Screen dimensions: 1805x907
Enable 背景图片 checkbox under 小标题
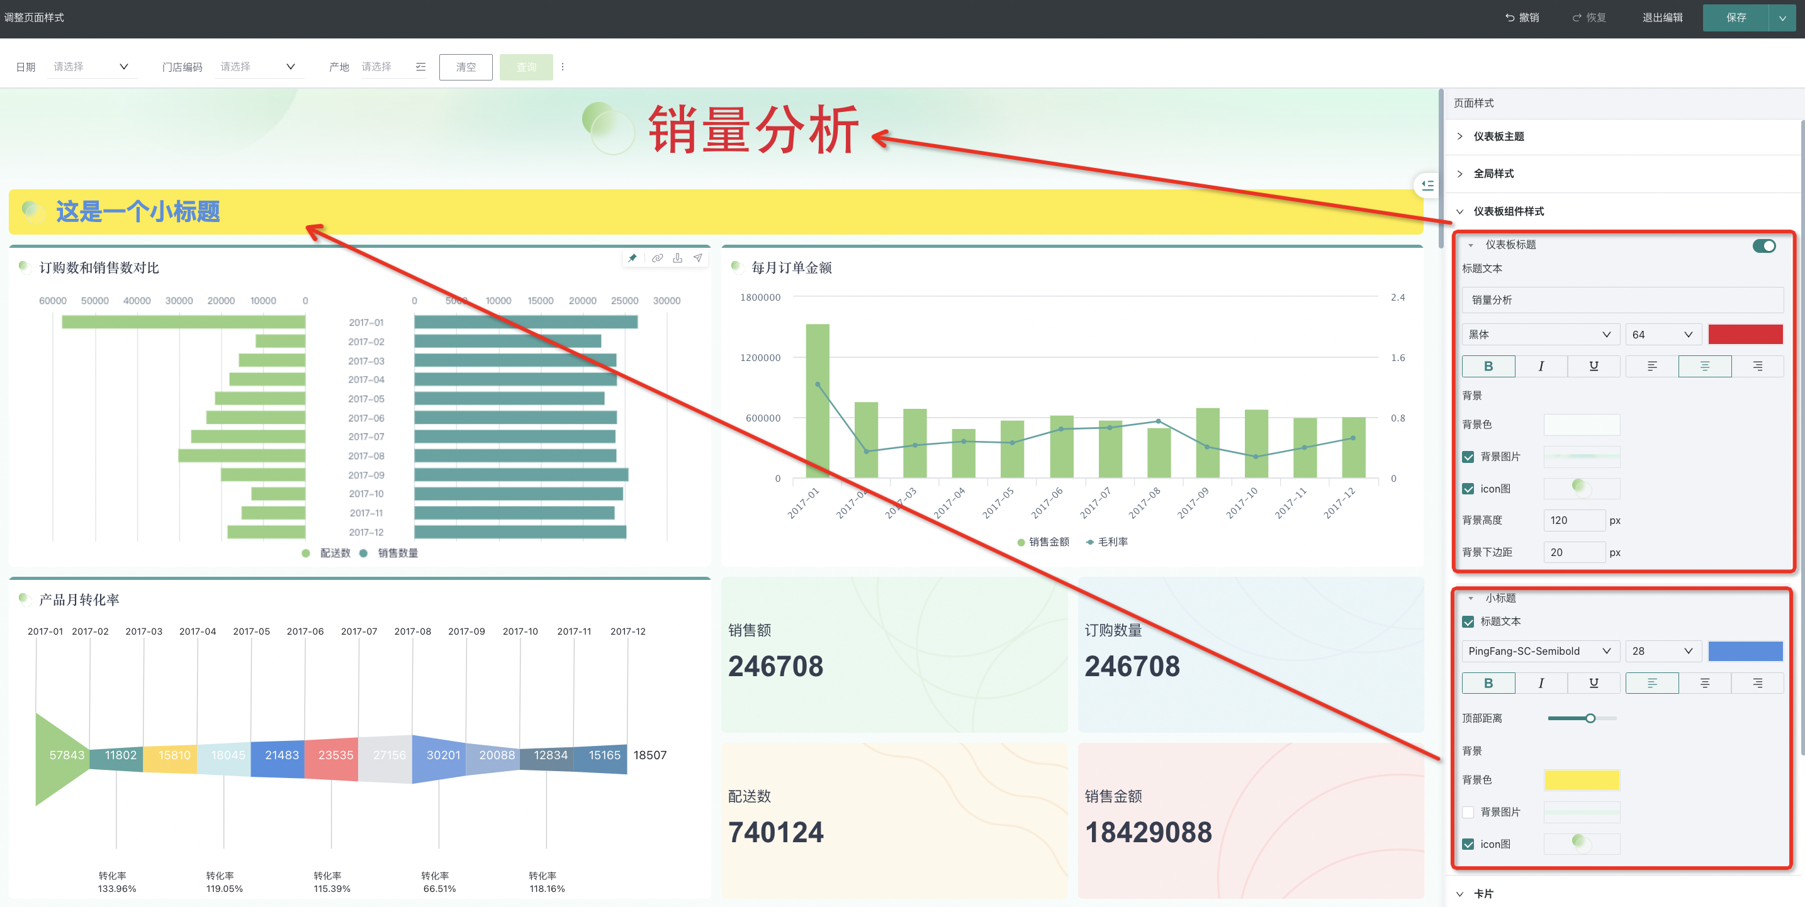click(1468, 812)
